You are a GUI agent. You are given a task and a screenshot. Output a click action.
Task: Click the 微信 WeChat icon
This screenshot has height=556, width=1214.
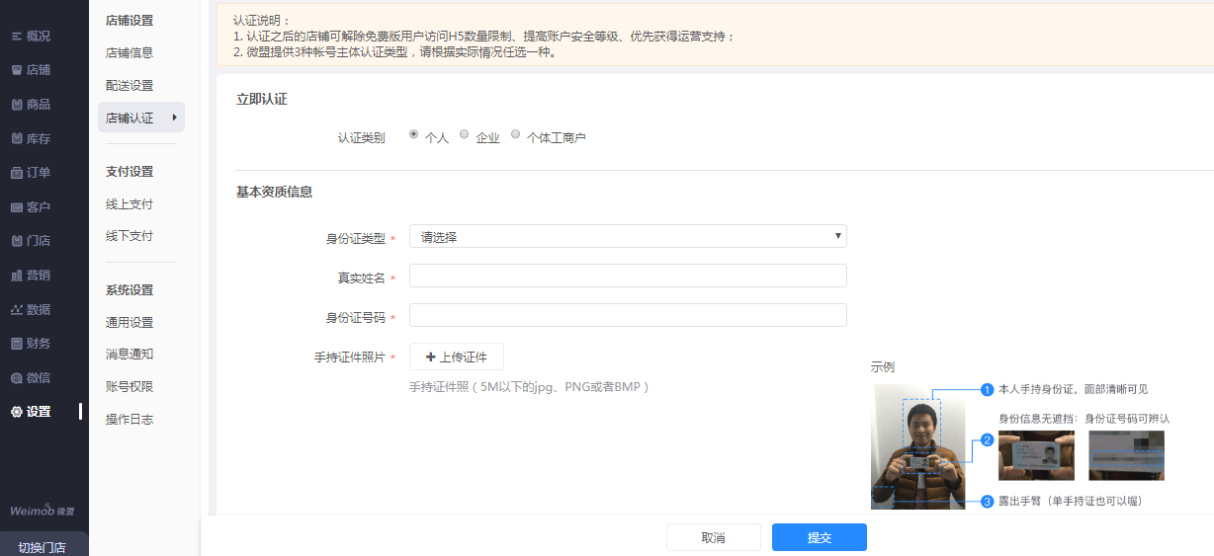17,378
